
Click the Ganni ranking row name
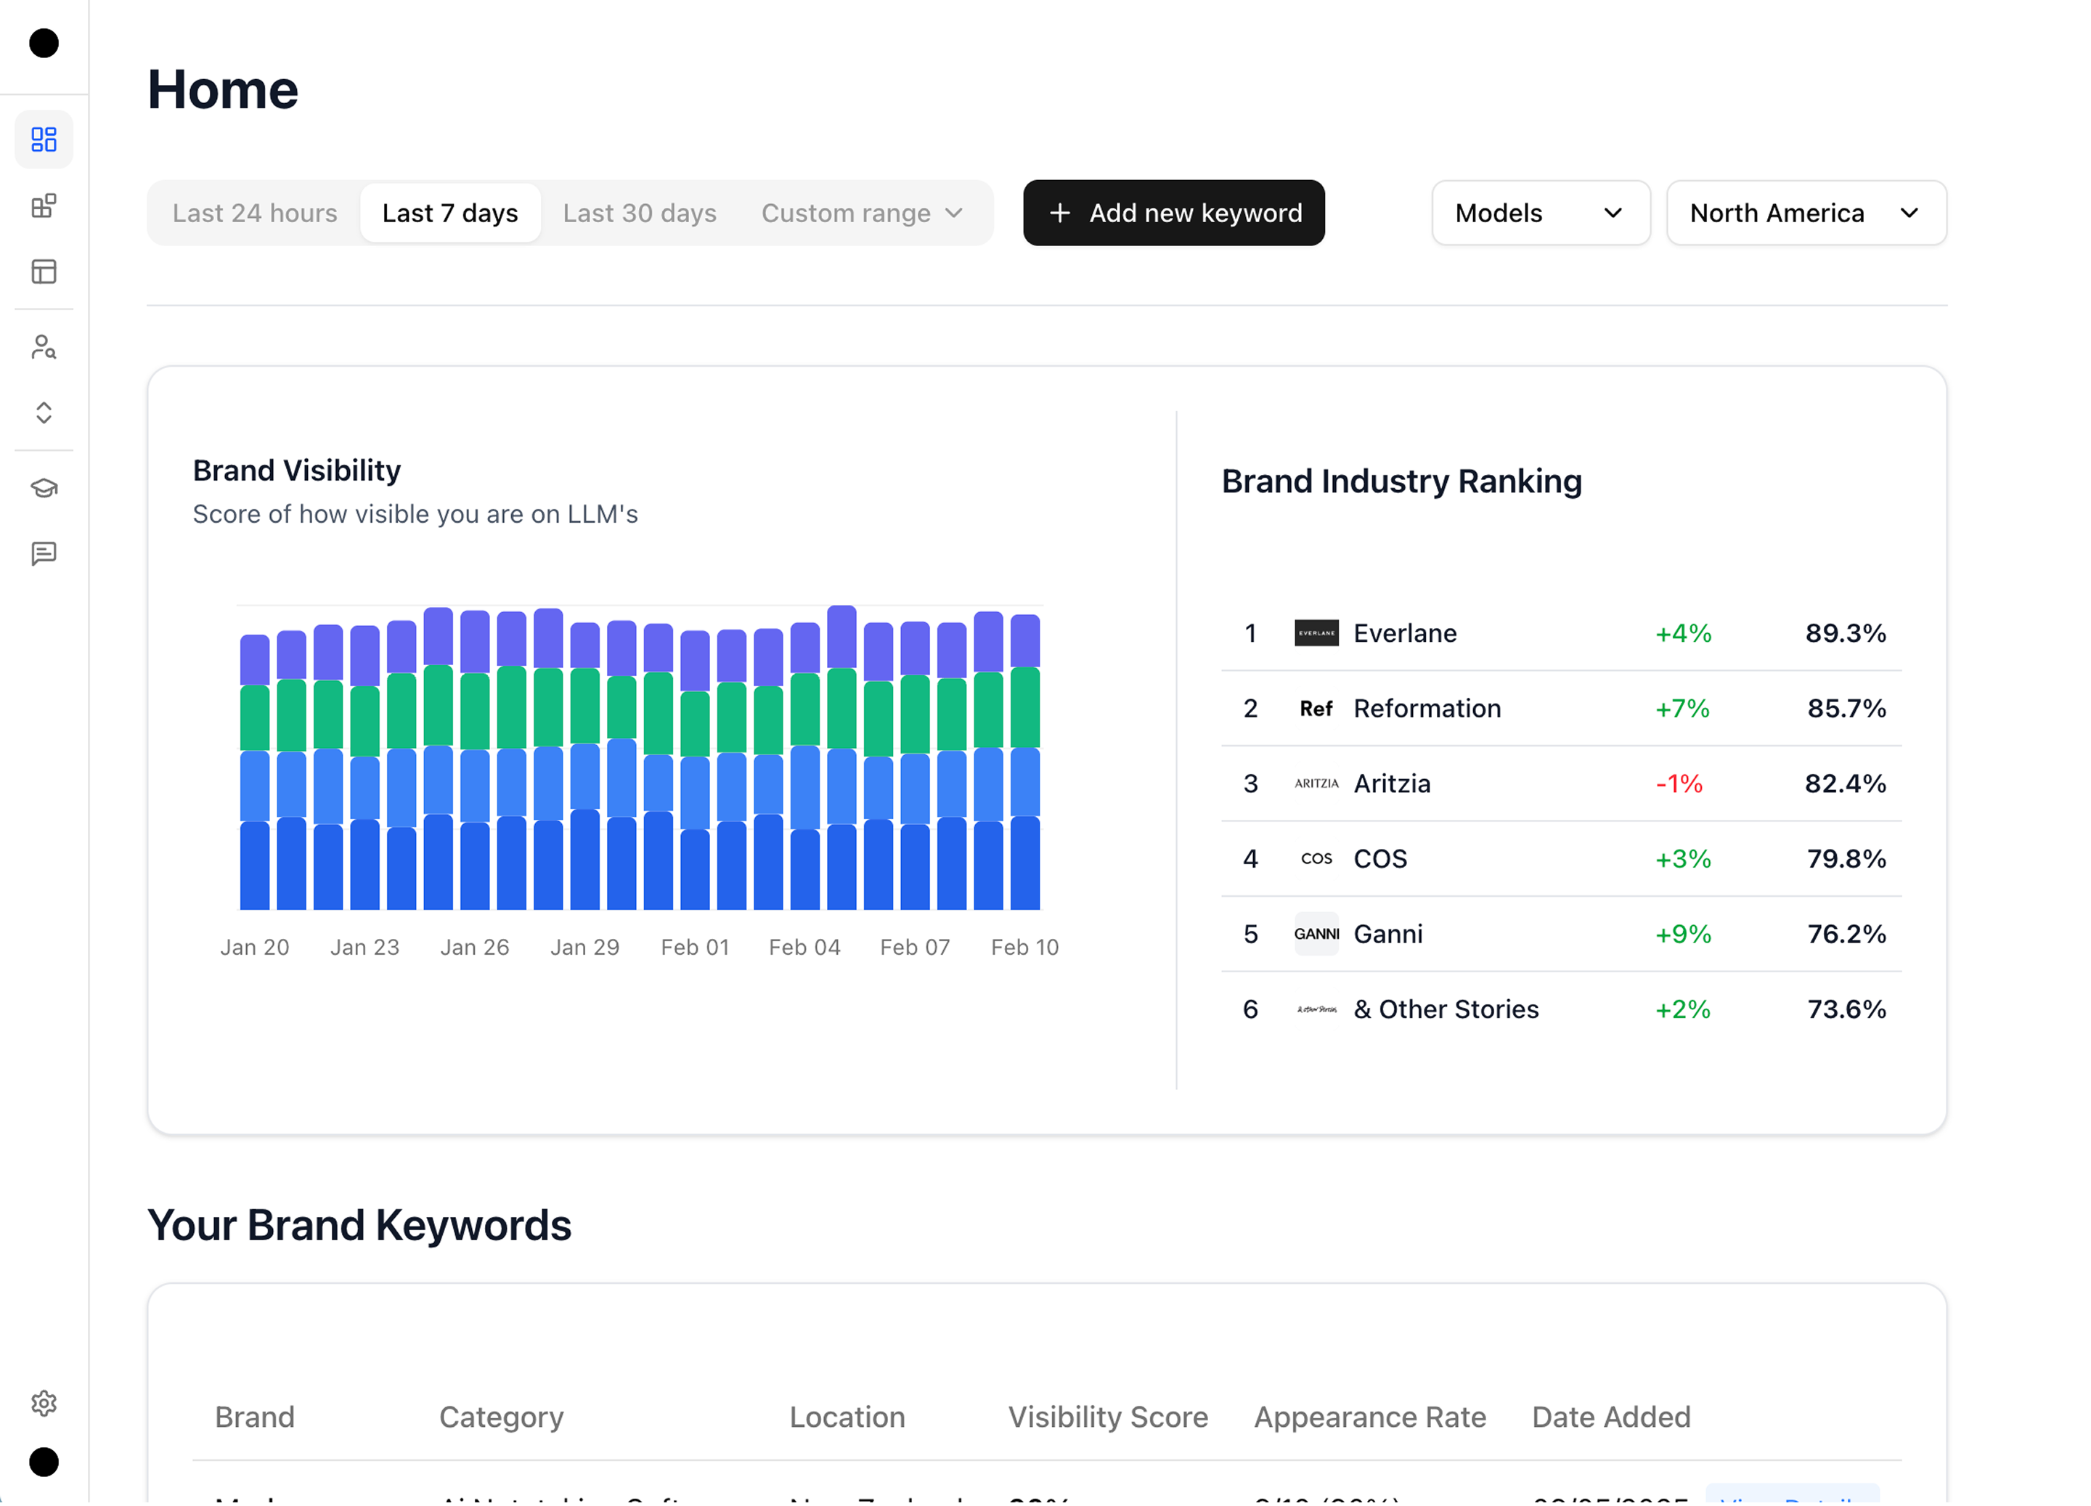pos(1390,935)
